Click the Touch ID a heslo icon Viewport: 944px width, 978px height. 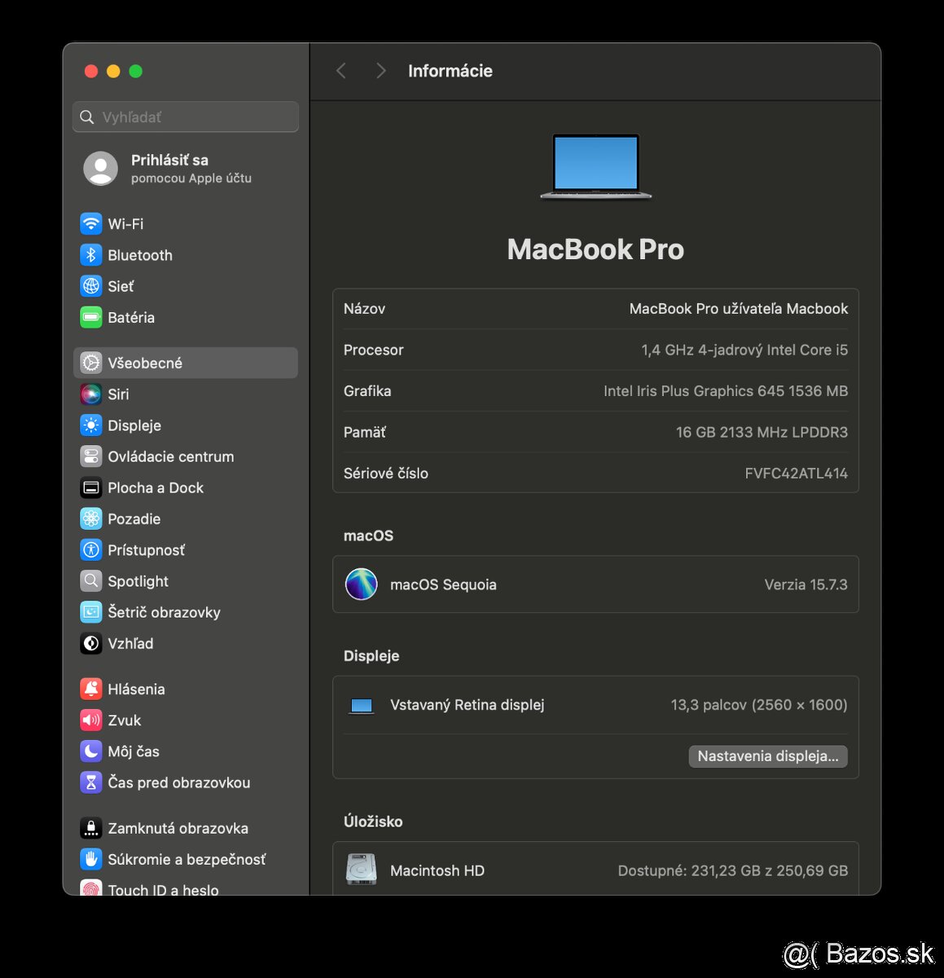tap(91, 888)
